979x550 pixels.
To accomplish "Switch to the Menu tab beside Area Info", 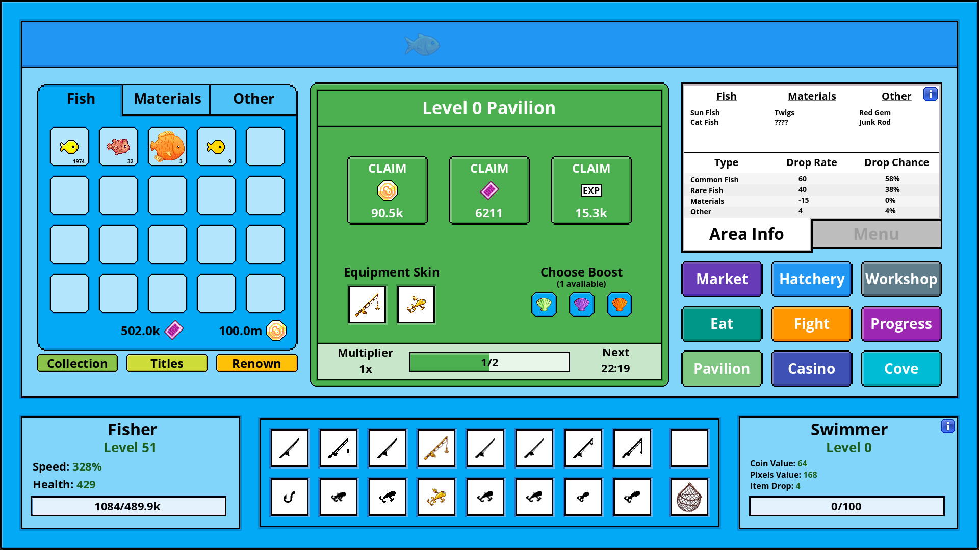I will tap(875, 234).
